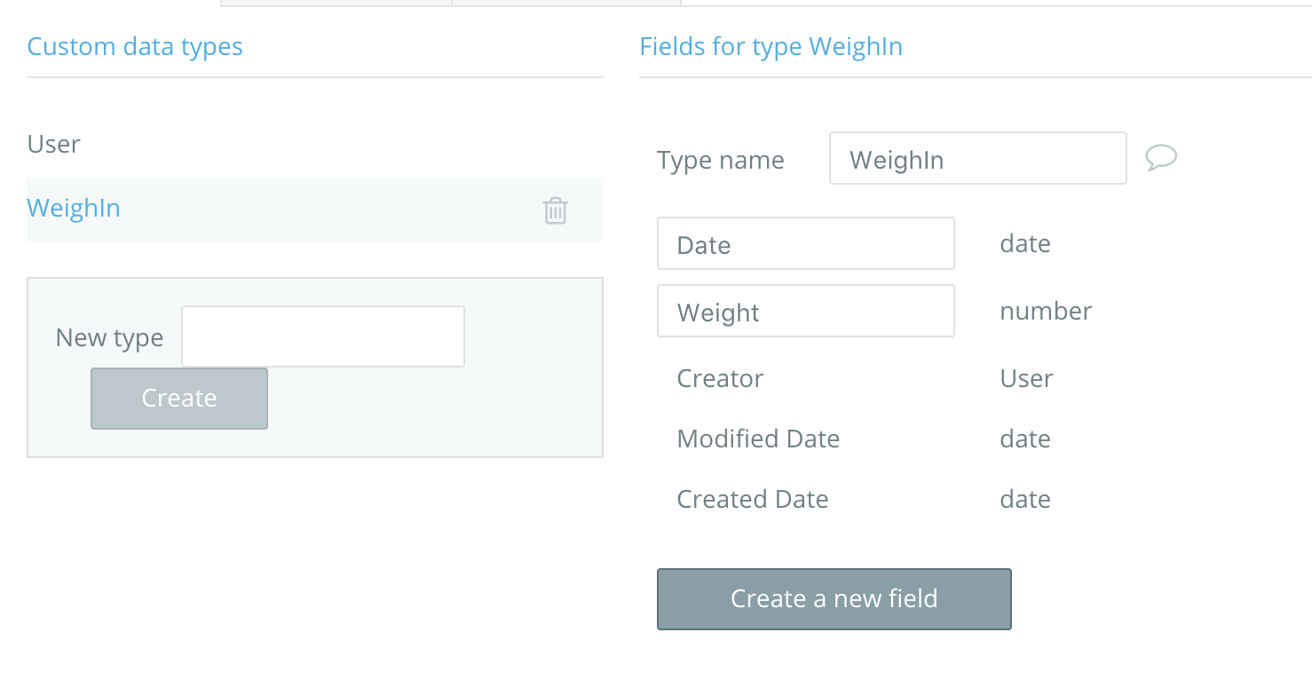Select the WeighIn data type
1312x696 pixels.
(74, 209)
